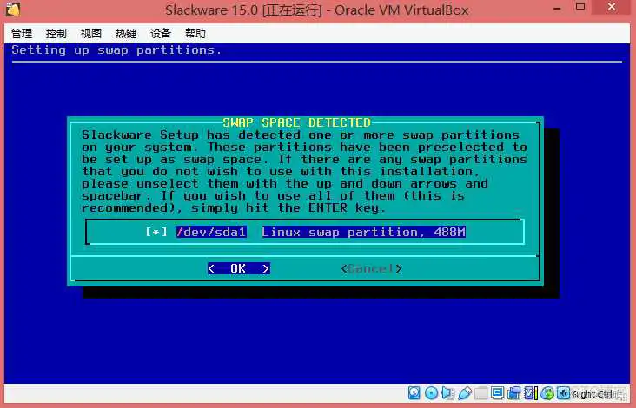Click the OK button in swap dialog
636x408 pixels.
(x=238, y=268)
